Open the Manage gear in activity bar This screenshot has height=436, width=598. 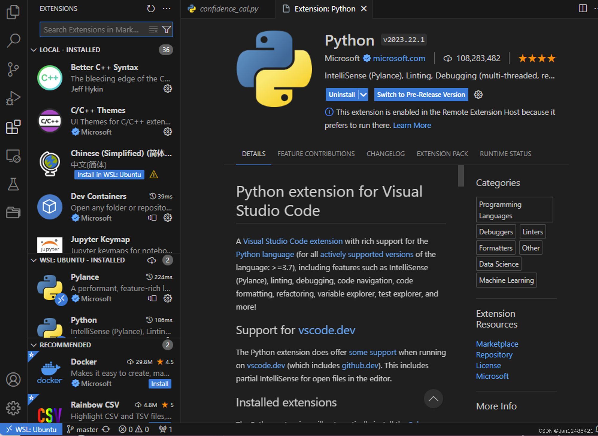[x=13, y=408]
